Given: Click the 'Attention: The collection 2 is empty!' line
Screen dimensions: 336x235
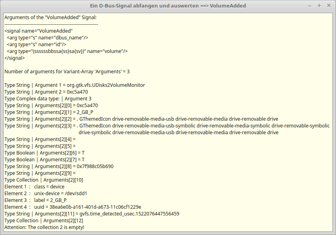Looking at the screenshot, I should 44,227.
